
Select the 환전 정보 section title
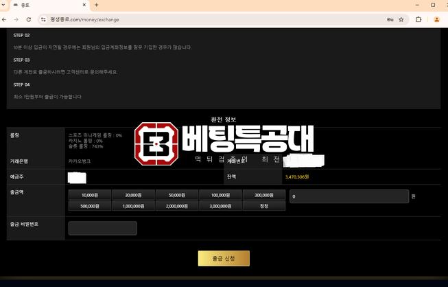pos(224,119)
